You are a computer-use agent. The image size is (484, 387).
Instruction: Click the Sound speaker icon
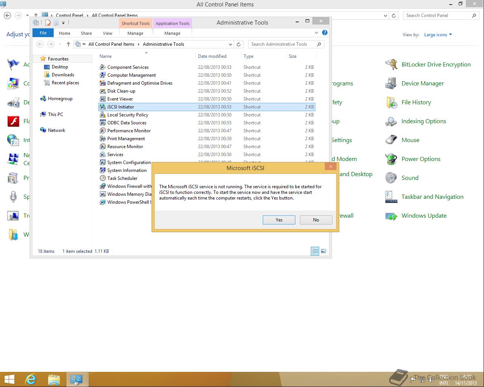(391, 178)
